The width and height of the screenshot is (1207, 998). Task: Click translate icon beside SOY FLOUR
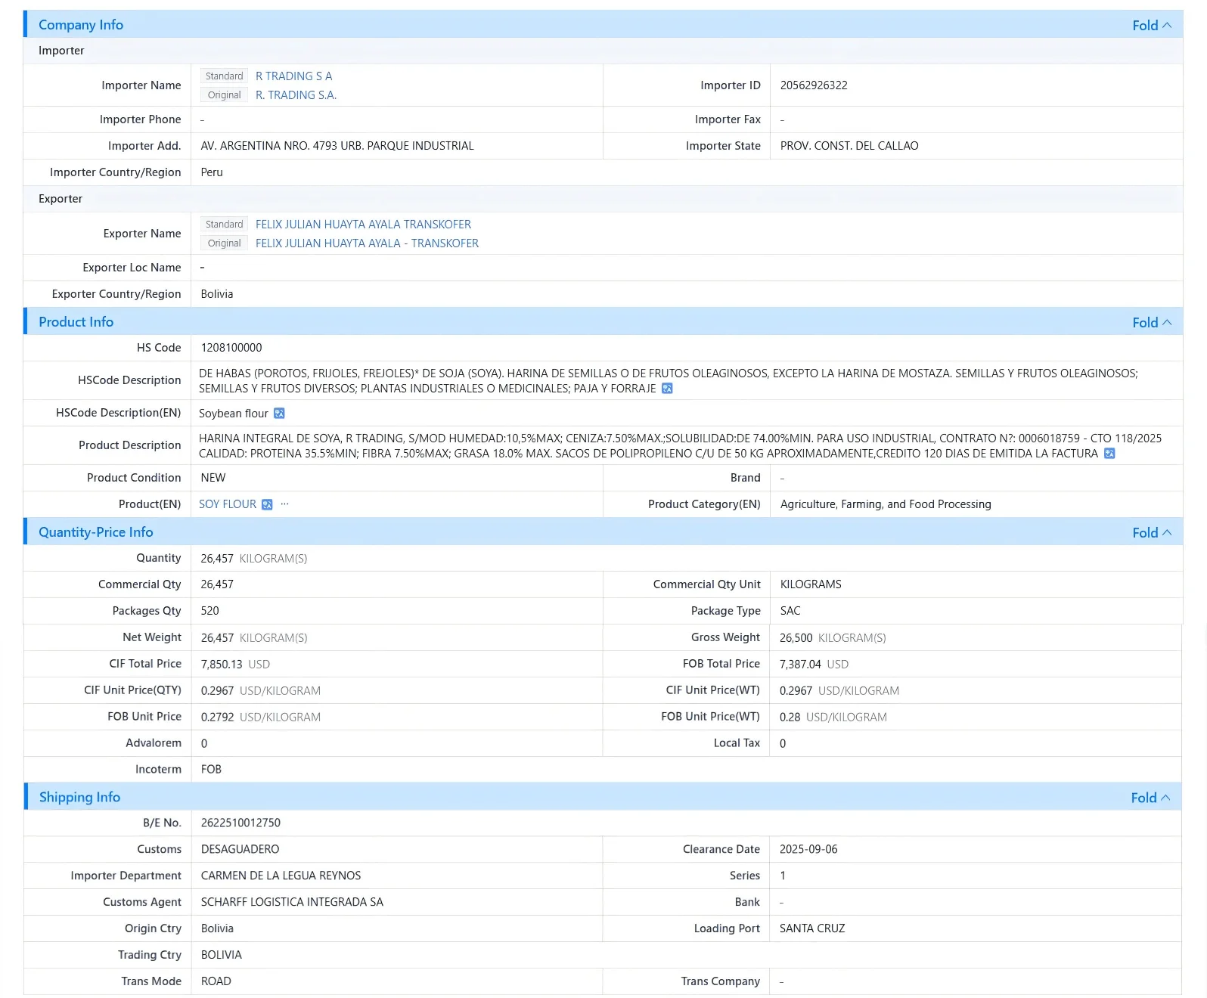coord(267,504)
